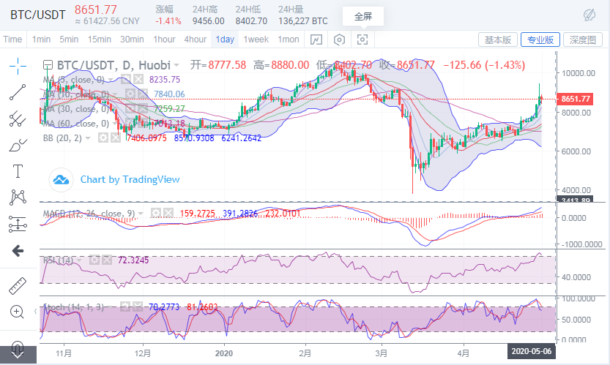Screen dimensions: 610x365
Task: Select the zoom in magnifier tool
Action: point(17,312)
